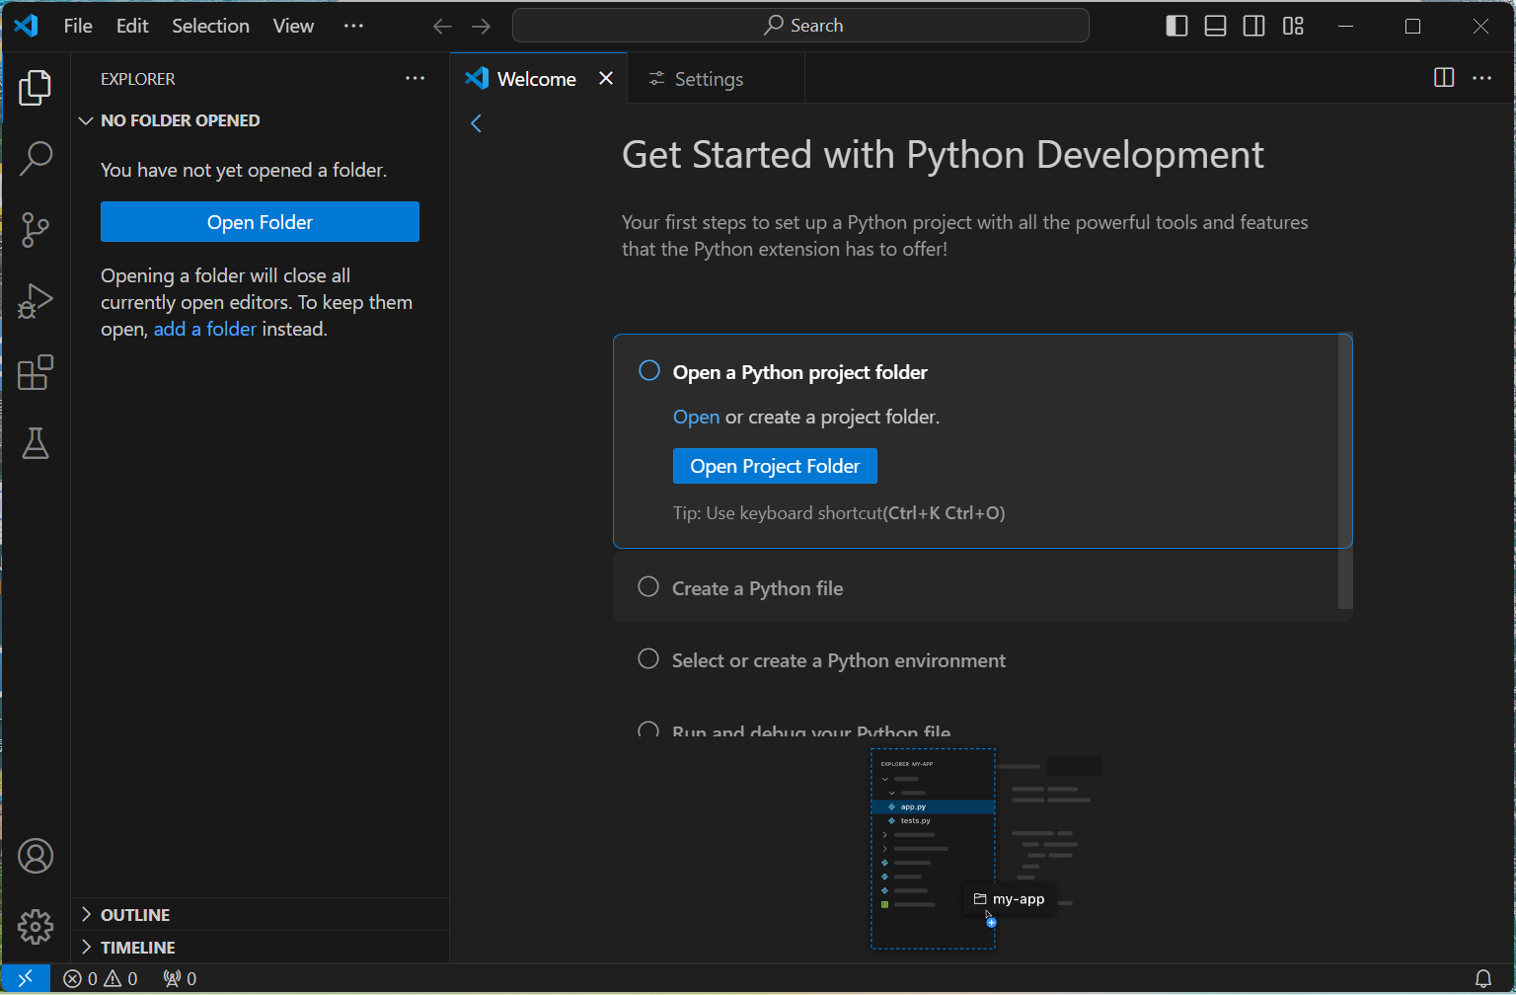Toggle the bottom panel layout icon
Screen dimensions: 1516x995
click(x=1215, y=26)
